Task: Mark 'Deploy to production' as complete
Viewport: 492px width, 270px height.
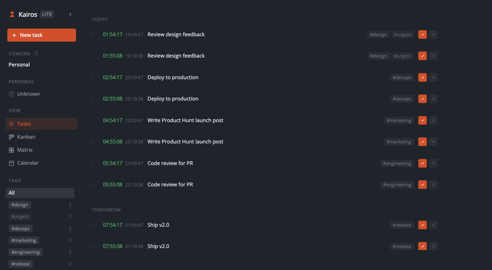Action: (x=422, y=77)
